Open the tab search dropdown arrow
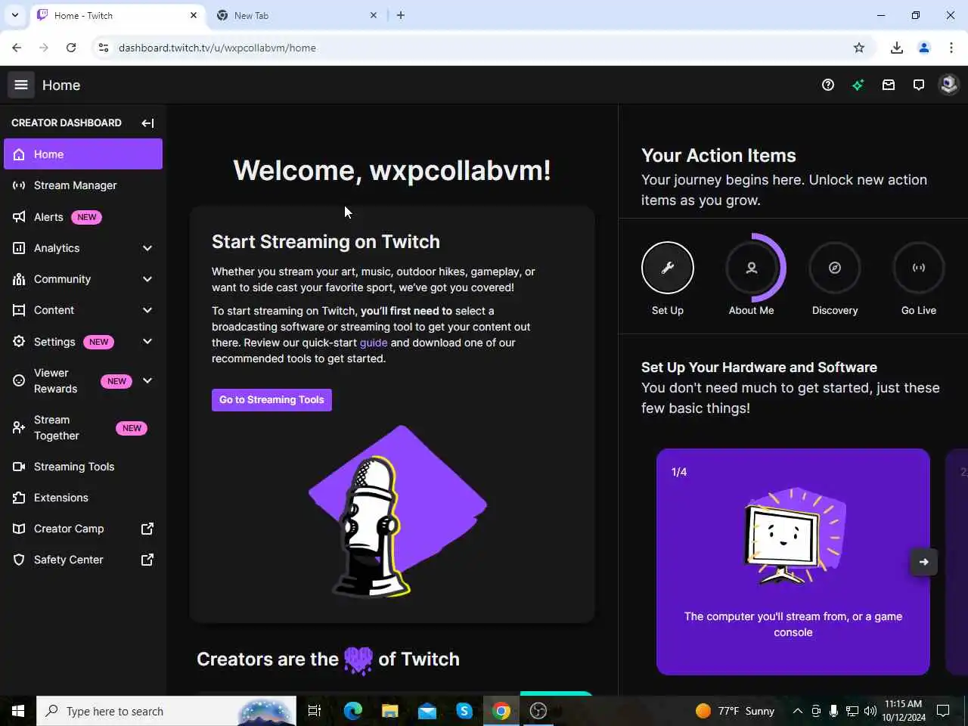This screenshot has height=726, width=968. click(x=15, y=15)
